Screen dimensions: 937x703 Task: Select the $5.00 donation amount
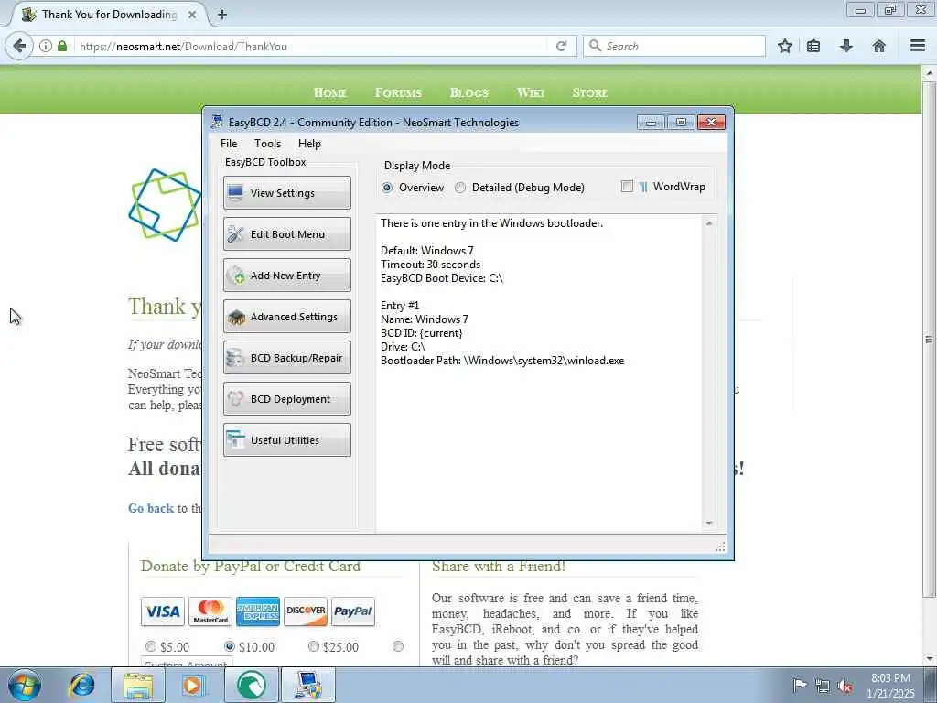pyautogui.click(x=151, y=646)
